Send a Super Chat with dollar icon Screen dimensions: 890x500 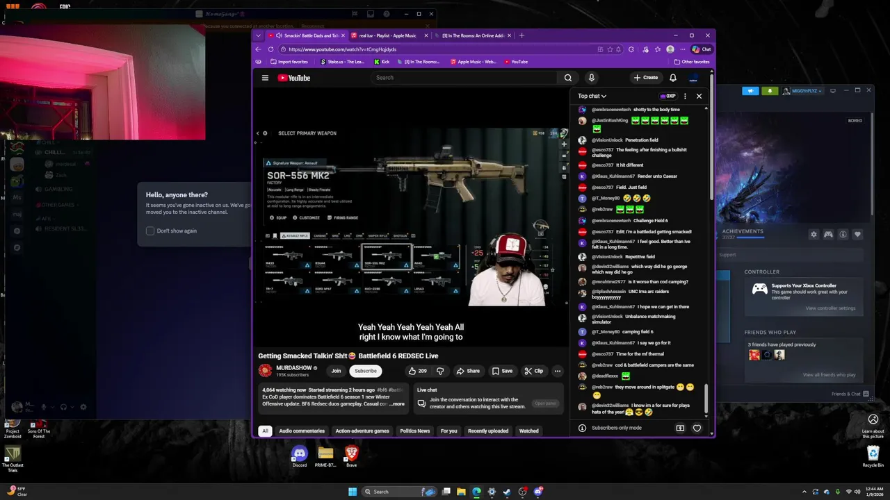(680, 428)
